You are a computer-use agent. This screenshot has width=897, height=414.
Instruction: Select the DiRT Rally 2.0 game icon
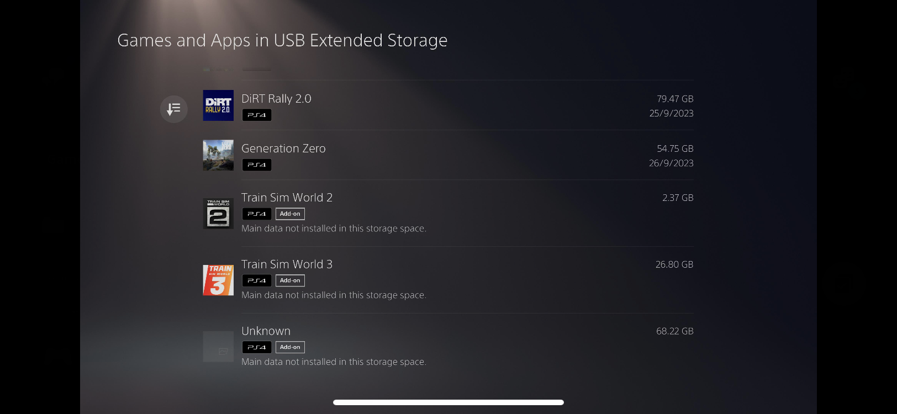click(218, 105)
